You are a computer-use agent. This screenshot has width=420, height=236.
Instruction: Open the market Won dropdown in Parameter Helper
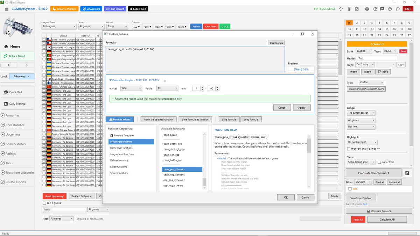click(131, 88)
